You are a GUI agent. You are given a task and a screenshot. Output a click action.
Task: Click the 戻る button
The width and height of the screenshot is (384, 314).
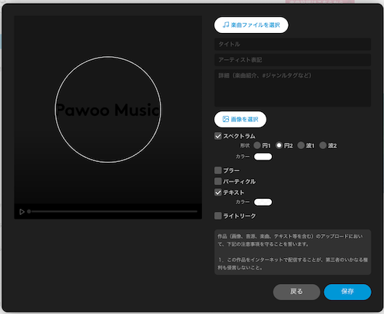(x=296, y=292)
